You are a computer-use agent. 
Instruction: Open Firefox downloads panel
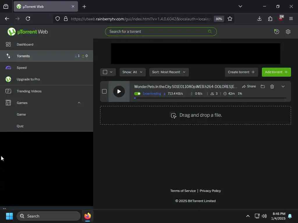(259, 19)
